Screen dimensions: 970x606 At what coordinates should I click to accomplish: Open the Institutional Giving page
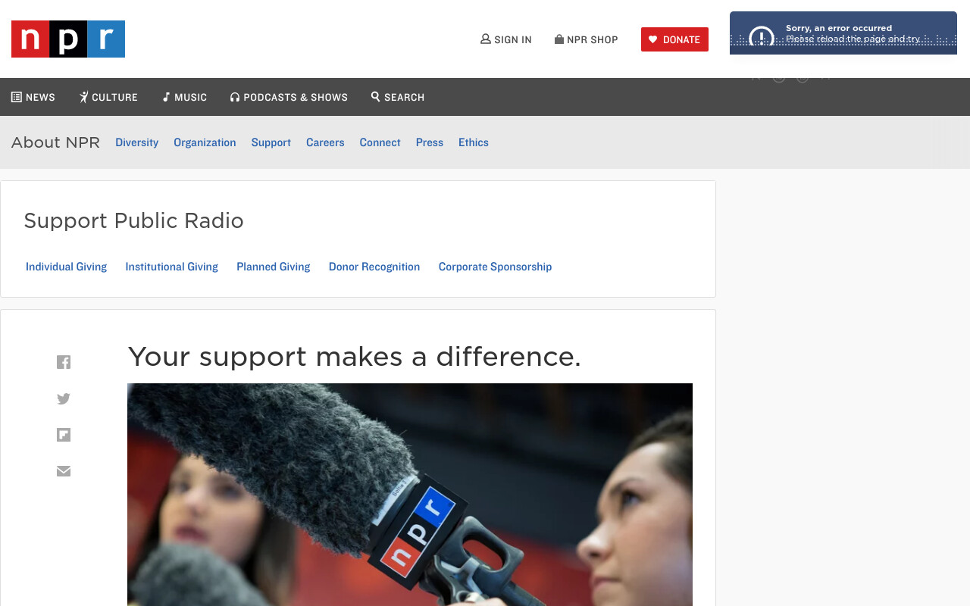[172, 267]
